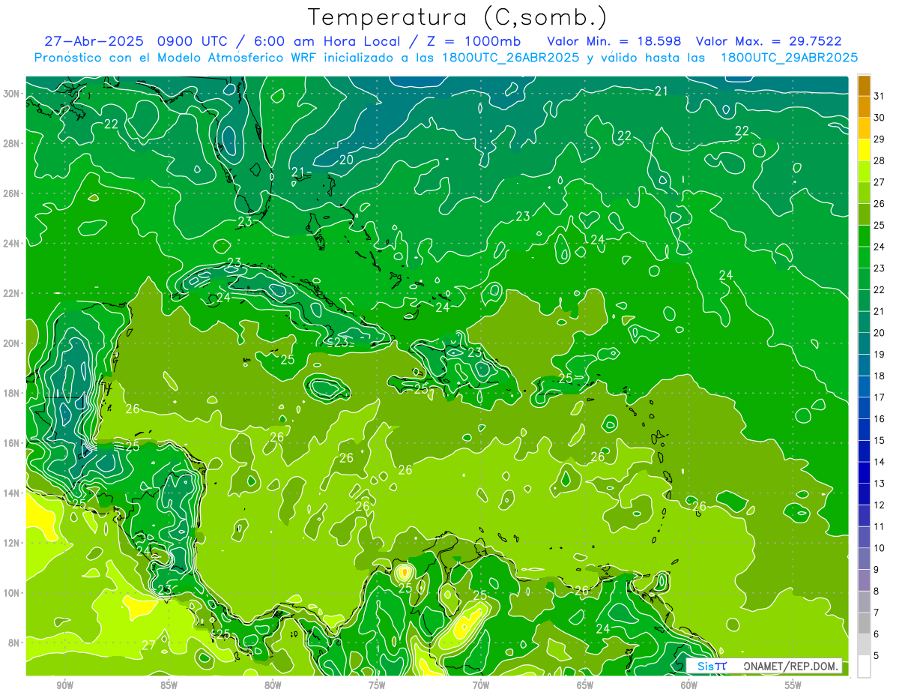Click the '20N' latitude label
Viewport: 899px width, 695px height.
click(13, 343)
